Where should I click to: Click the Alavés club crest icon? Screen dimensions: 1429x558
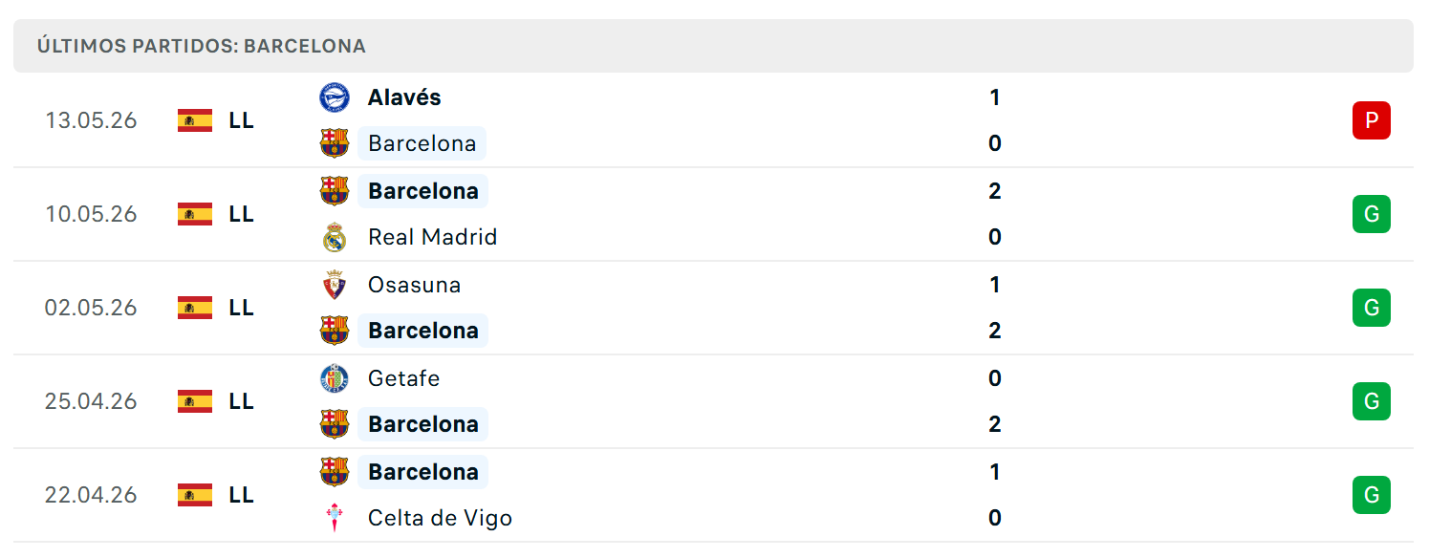[335, 97]
